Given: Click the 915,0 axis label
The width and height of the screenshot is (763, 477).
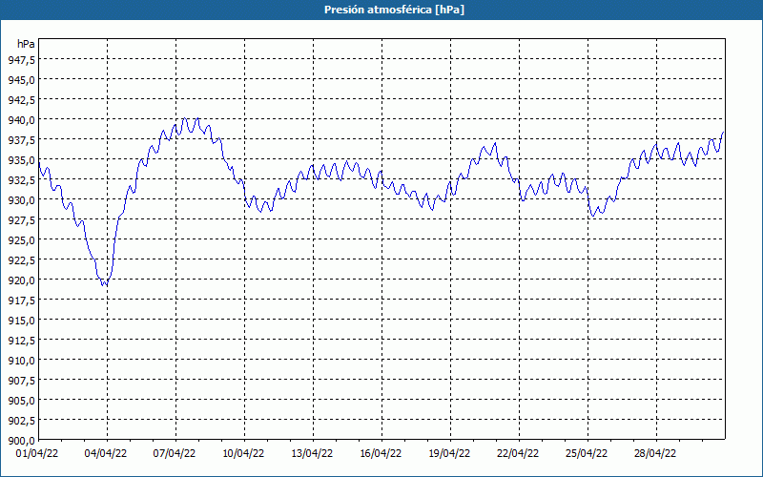Looking at the screenshot, I should tap(21, 321).
